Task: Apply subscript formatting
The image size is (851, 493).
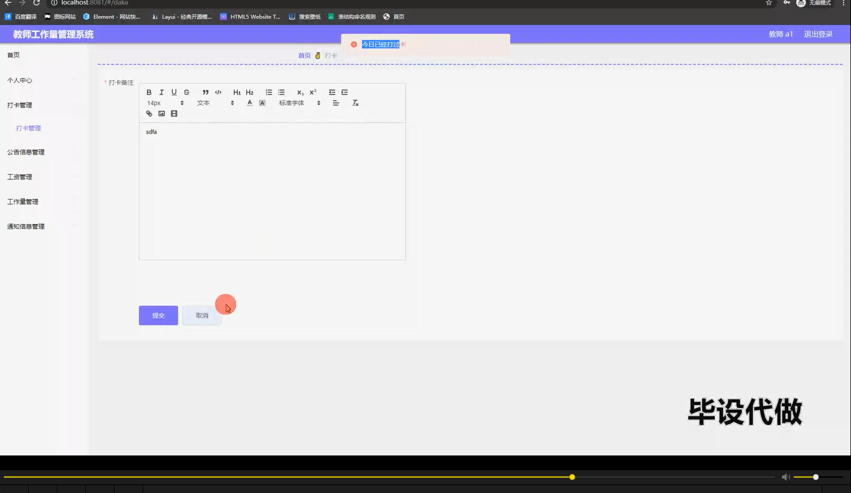Action: tap(300, 92)
